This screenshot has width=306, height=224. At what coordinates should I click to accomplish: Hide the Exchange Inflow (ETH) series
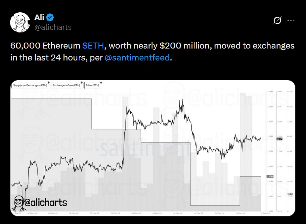[x=66, y=85]
